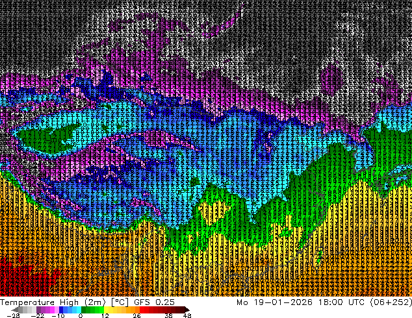Click the '(06+252)' forecast run label
The width and height of the screenshot is (412, 318).
391,302
